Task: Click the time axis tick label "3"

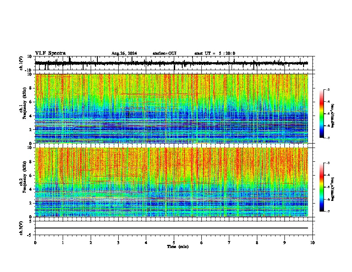Action: 118,243
